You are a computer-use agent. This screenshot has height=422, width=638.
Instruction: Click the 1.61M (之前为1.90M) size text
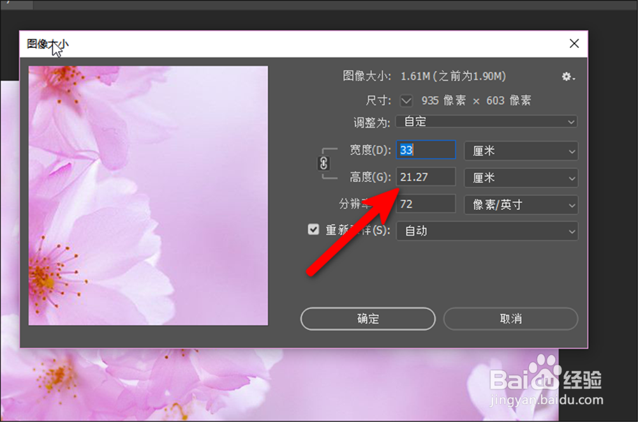[x=453, y=76]
